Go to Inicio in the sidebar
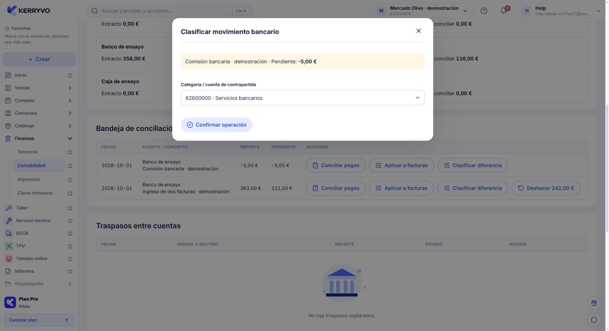609x331 pixels. tap(21, 75)
